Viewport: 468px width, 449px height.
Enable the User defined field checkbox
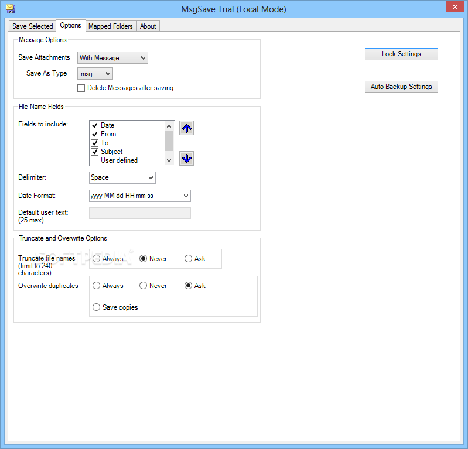point(95,160)
